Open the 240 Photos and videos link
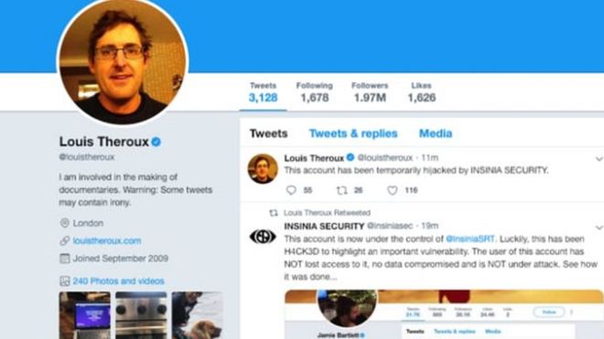This screenshot has width=604, height=339. [x=119, y=281]
